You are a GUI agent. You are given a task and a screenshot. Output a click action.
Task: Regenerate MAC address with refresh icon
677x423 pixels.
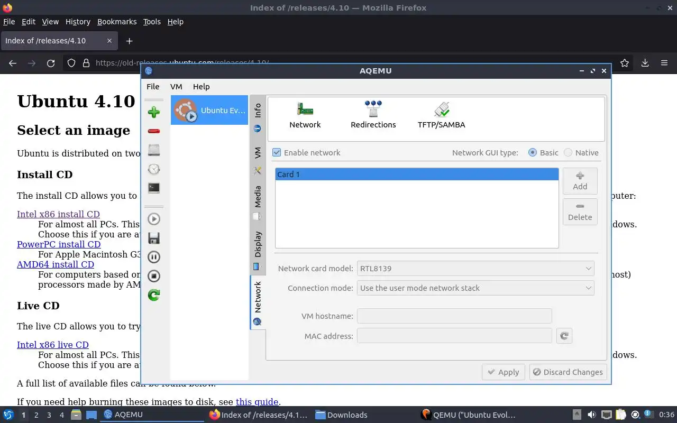[x=564, y=336]
